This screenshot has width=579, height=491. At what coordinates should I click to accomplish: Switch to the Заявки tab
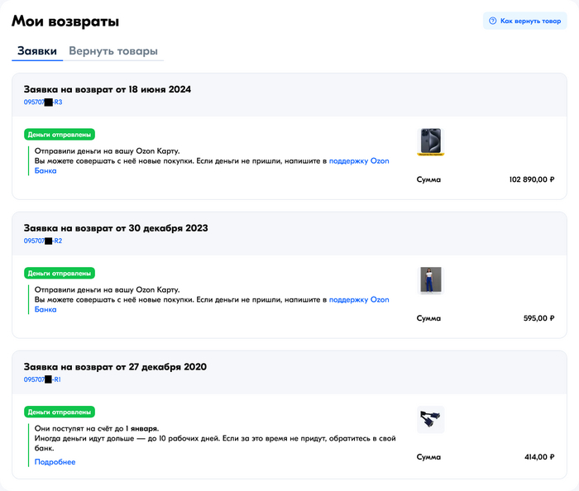[x=37, y=51]
